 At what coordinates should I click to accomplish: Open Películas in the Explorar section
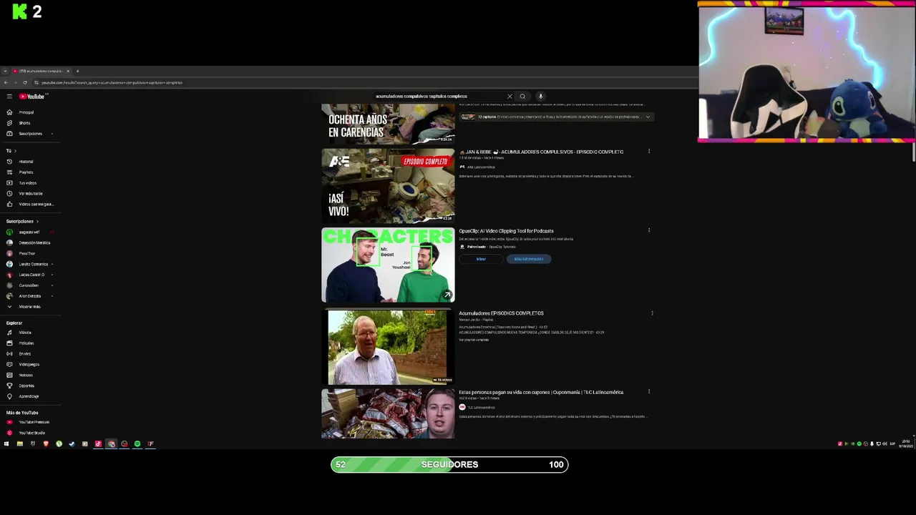[x=26, y=343]
